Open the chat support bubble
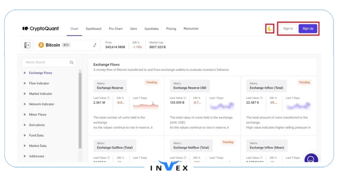 tap(311, 158)
